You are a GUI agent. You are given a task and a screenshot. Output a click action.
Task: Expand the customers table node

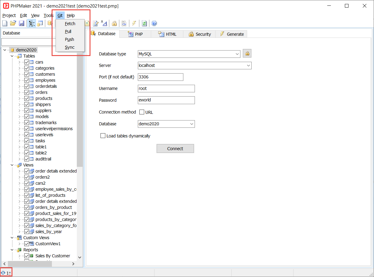click(x=19, y=74)
